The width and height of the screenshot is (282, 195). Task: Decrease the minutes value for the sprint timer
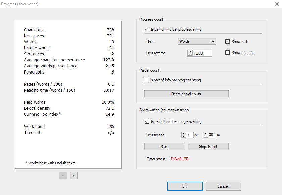coord(206,136)
